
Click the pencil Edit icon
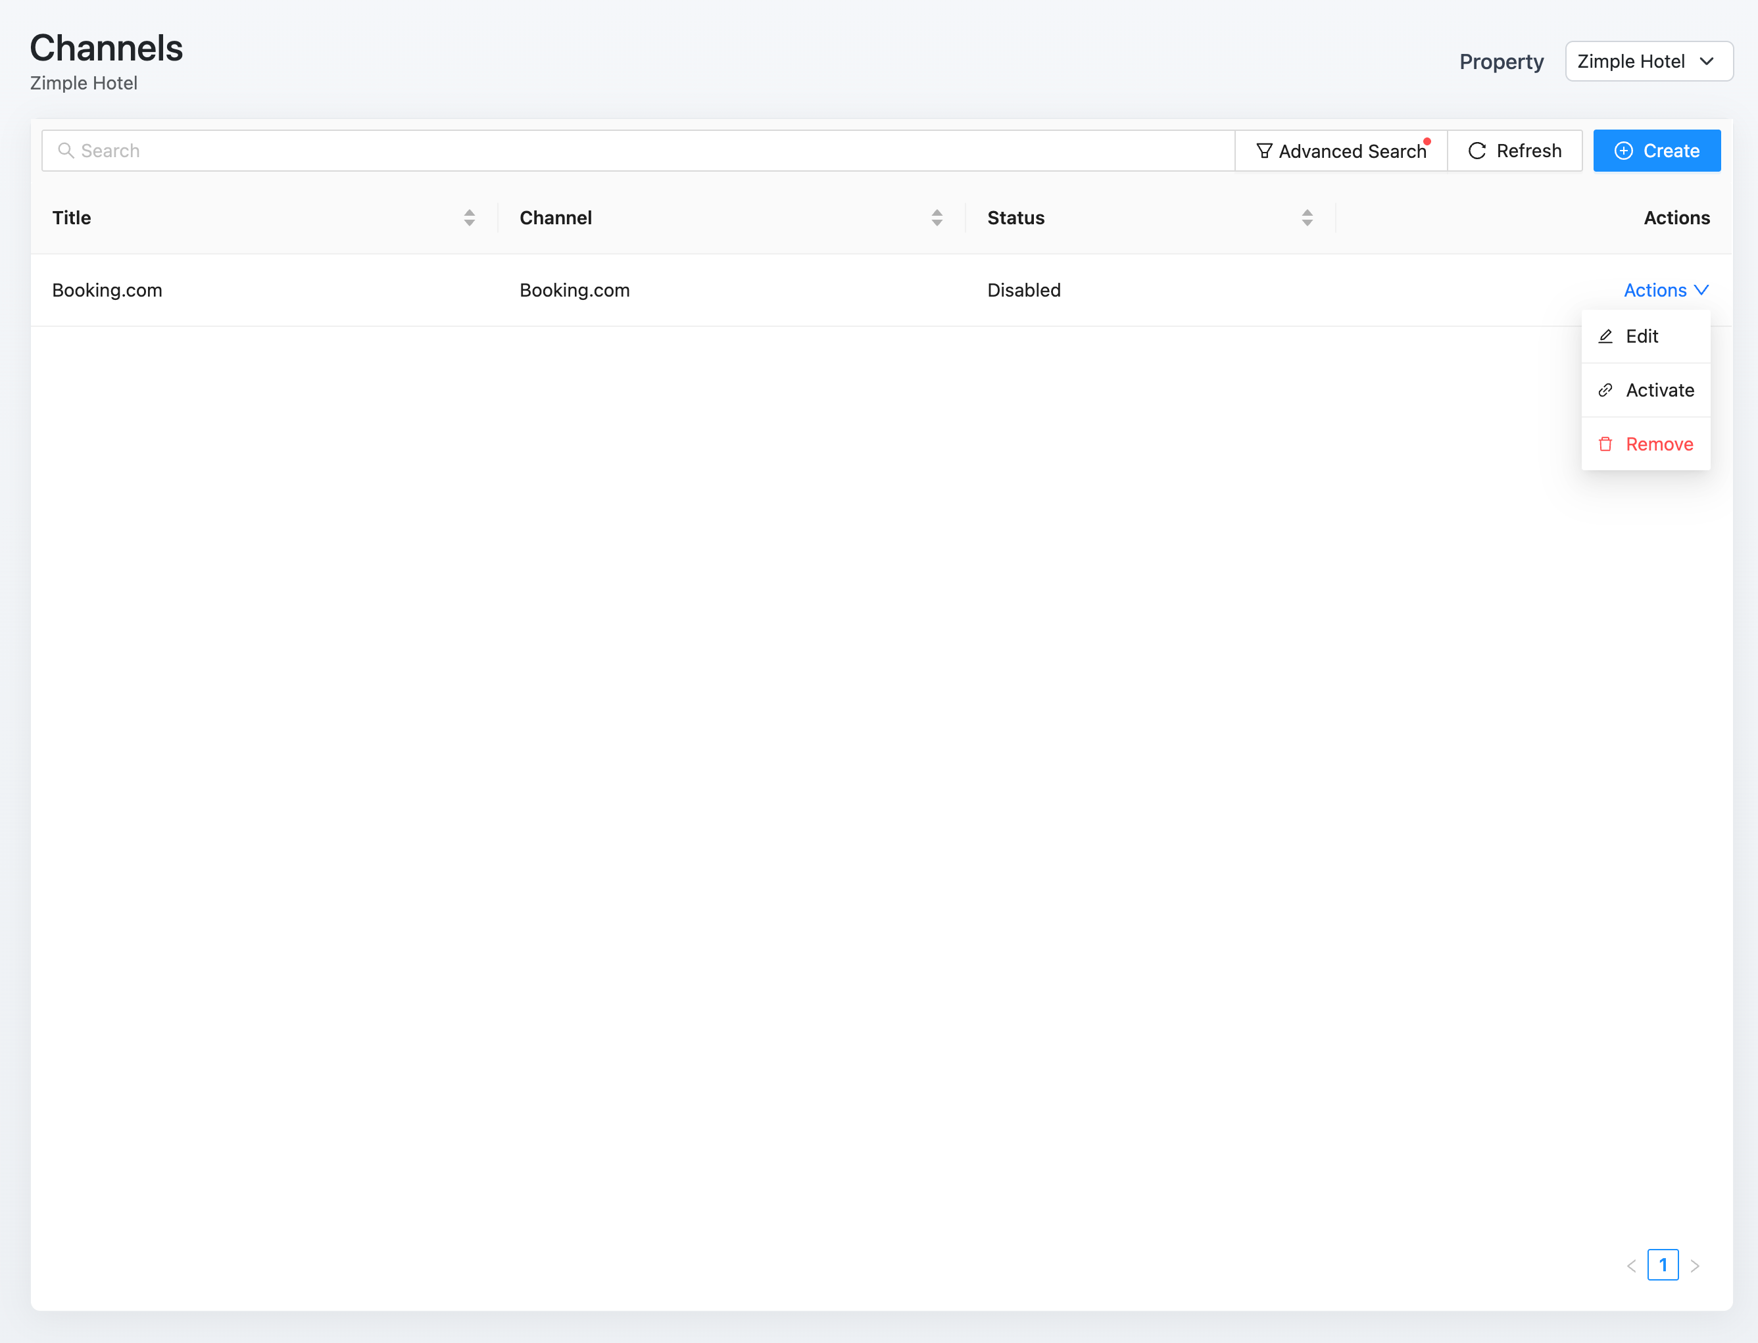pos(1605,337)
